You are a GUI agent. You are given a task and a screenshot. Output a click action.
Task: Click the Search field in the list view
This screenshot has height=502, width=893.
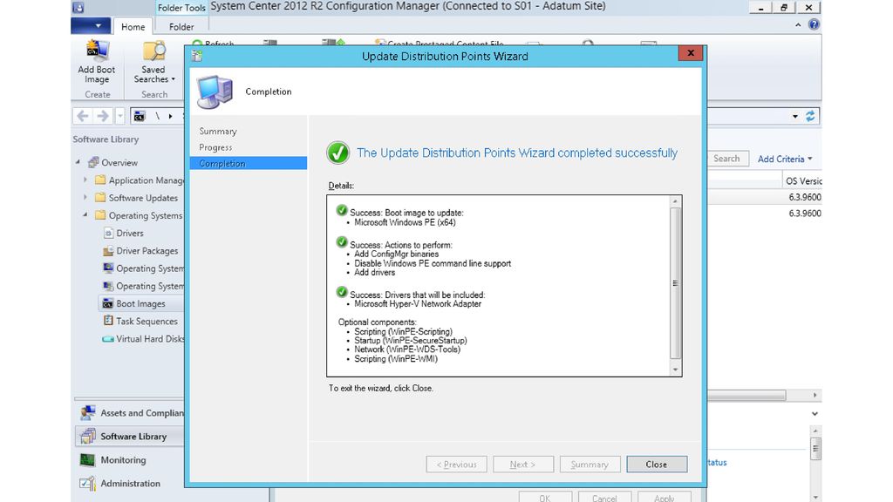coord(726,159)
